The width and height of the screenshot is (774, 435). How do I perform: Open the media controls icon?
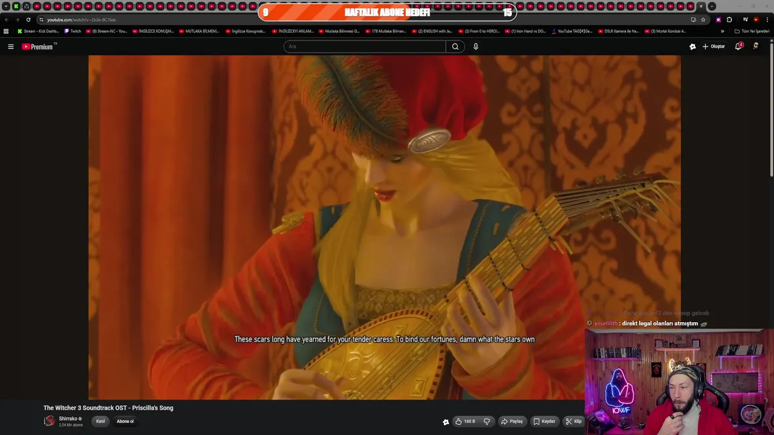(x=746, y=19)
